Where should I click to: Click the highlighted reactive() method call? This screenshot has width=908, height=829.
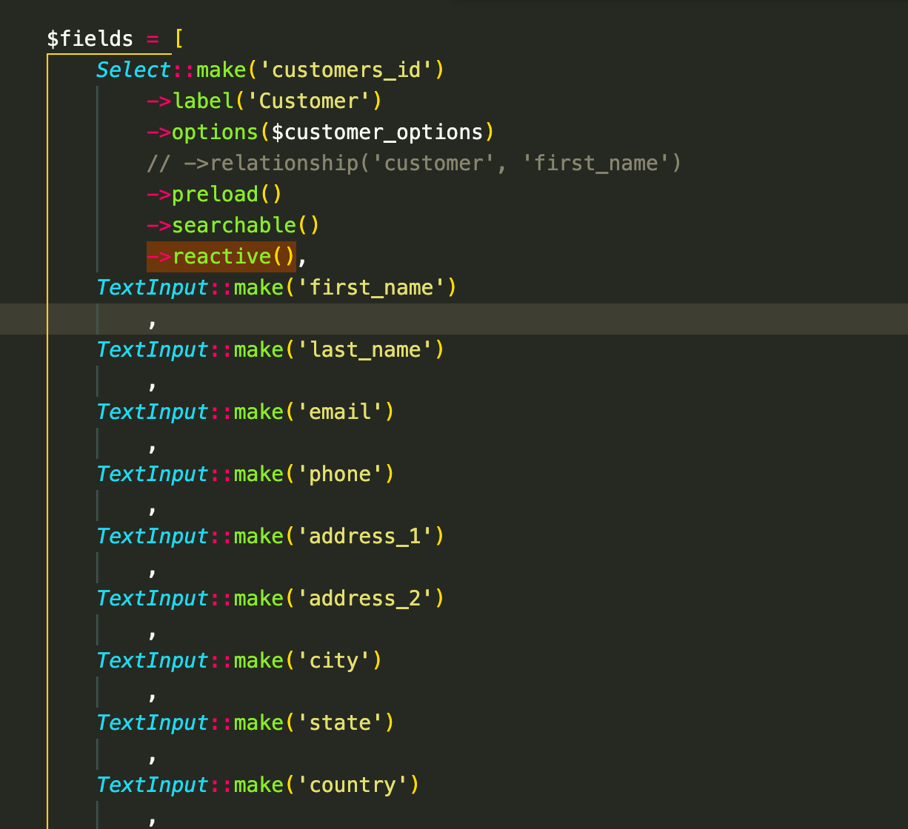click(x=221, y=256)
